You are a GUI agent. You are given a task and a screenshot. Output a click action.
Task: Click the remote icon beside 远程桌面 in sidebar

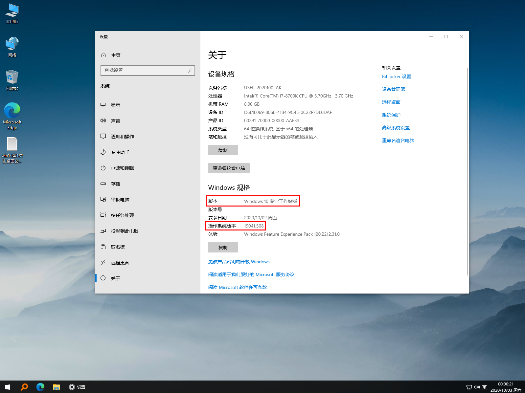tap(103, 262)
